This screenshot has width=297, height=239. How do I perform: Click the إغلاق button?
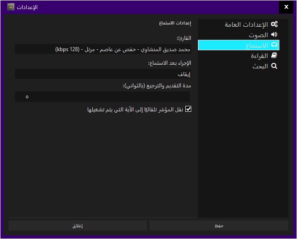click(78, 225)
